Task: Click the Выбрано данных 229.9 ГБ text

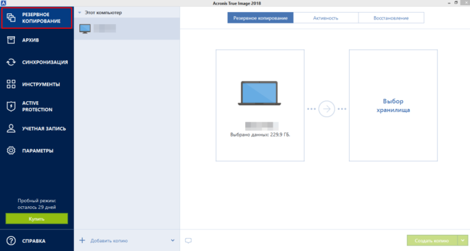Action: (x=261, y=135)
